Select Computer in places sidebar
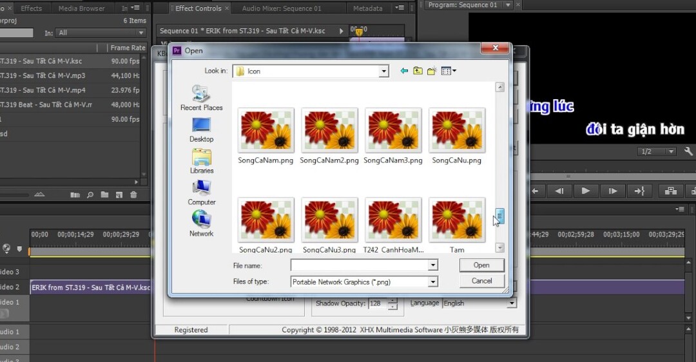This screenshot has height=362, width=696. point(202,193)
